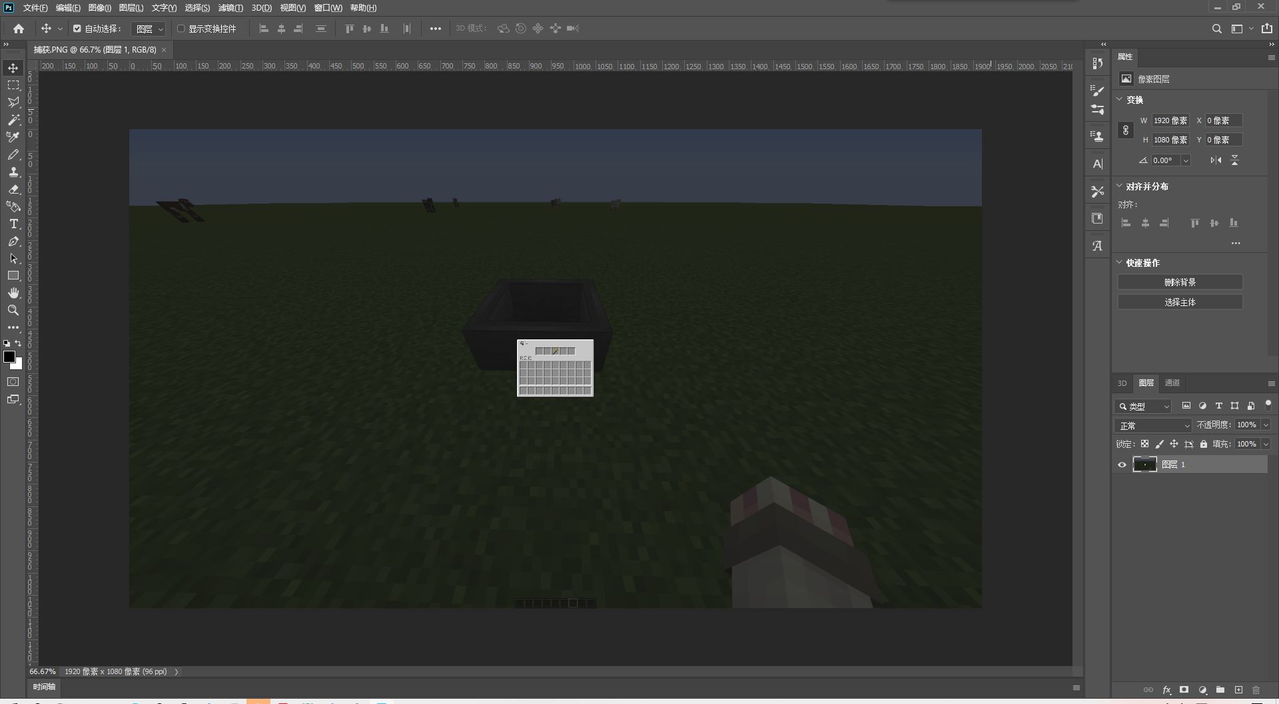The height and width of the screenshot is (704, 1279).
Task: Open the layer filter 类型 dropdown
Action: [1144, 406]
